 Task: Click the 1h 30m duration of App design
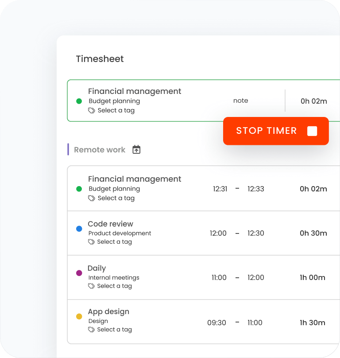(313, 323)
